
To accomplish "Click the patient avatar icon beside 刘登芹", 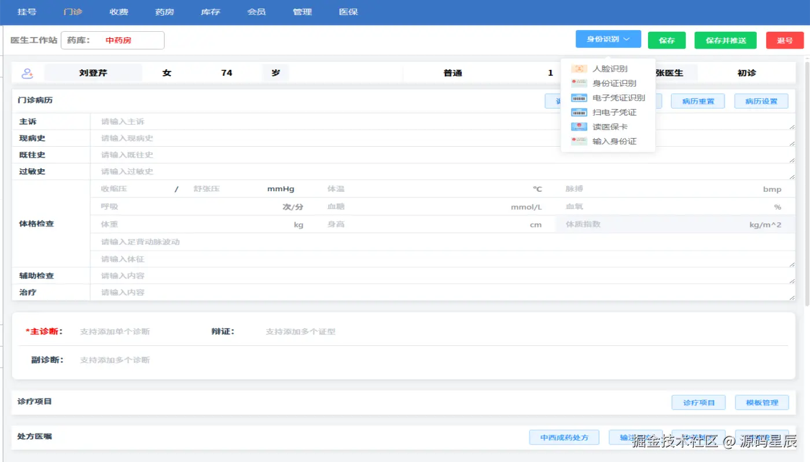I will pyautogui.click(x=27, y=73).
